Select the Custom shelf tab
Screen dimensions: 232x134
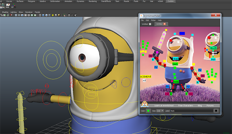click(x=171, y=1)
